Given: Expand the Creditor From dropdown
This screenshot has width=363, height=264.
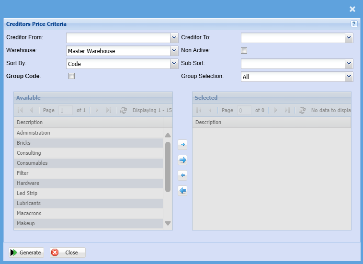Looking at the screenshot, I should (x=174, y=38).
